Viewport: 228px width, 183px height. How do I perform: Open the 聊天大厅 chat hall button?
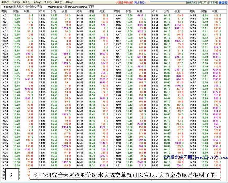pos(202,2)
